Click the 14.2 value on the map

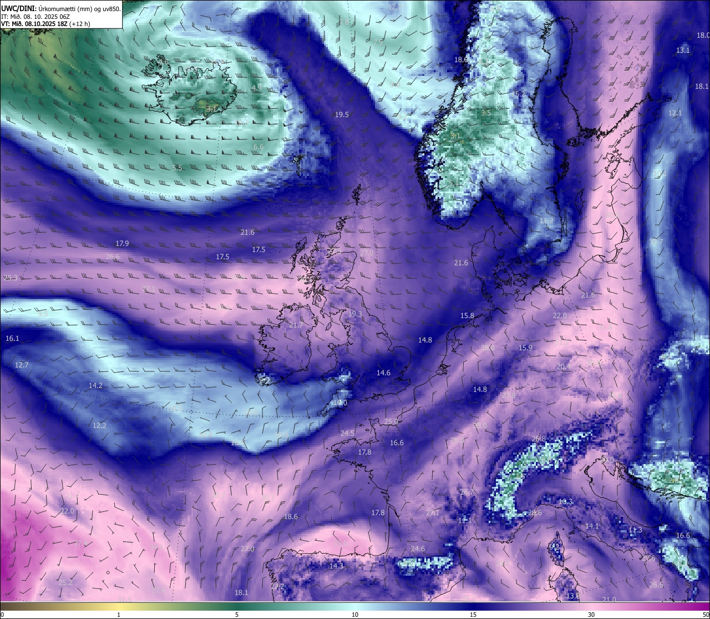tap(95, 386)
